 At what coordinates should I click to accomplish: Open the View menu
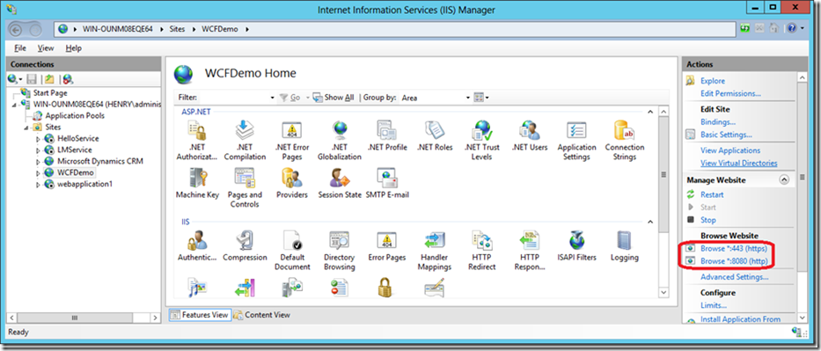(46, 48)
